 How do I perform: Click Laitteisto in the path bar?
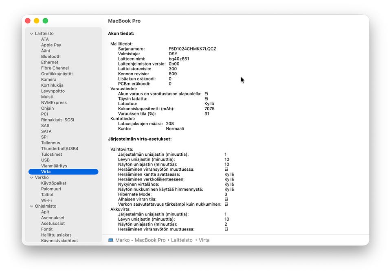pyautogui.click(x=182, y=240)
